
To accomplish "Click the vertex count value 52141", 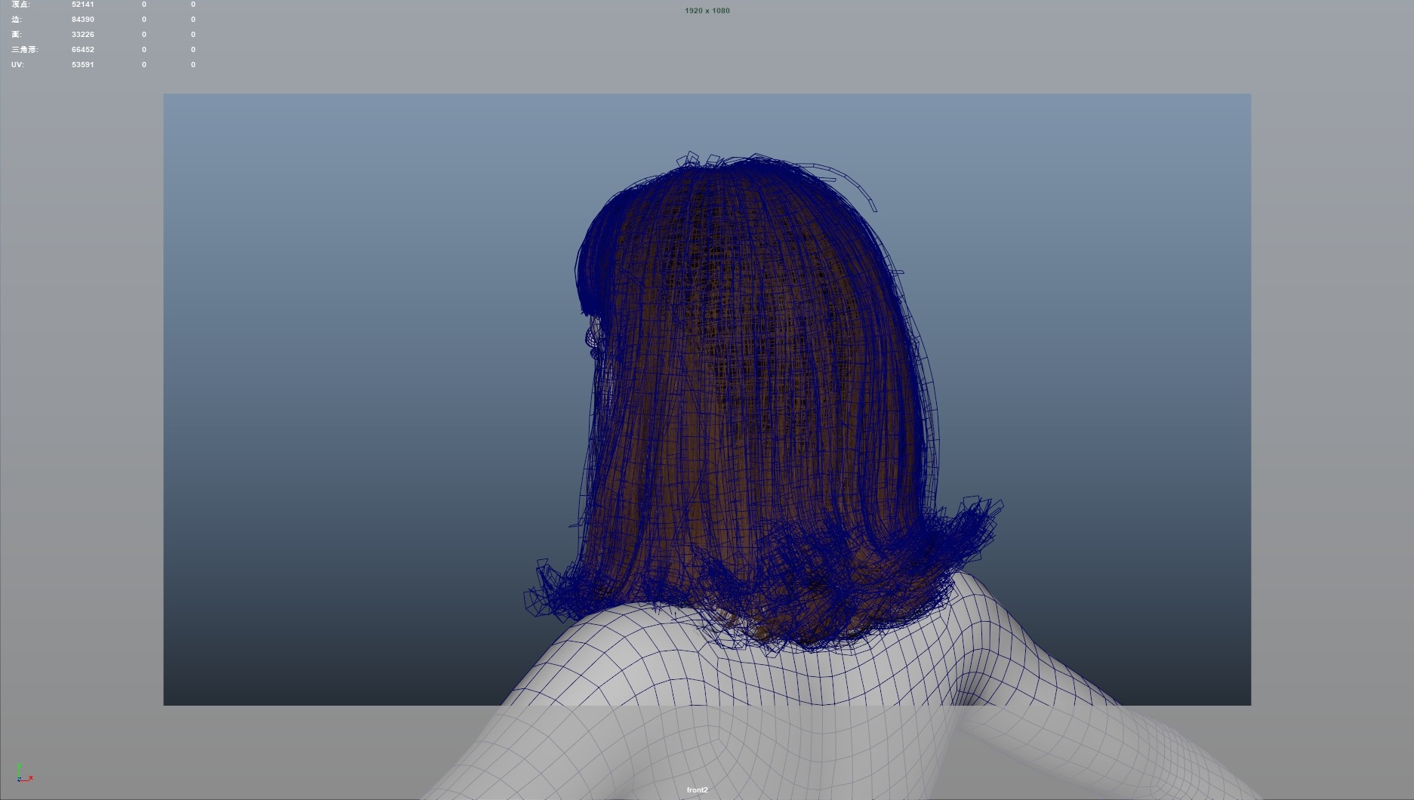I will [x=83, y=5].
